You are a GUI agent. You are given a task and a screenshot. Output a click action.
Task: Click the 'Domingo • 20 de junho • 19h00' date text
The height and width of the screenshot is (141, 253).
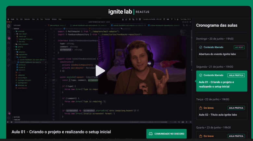[x=215, y=39]
